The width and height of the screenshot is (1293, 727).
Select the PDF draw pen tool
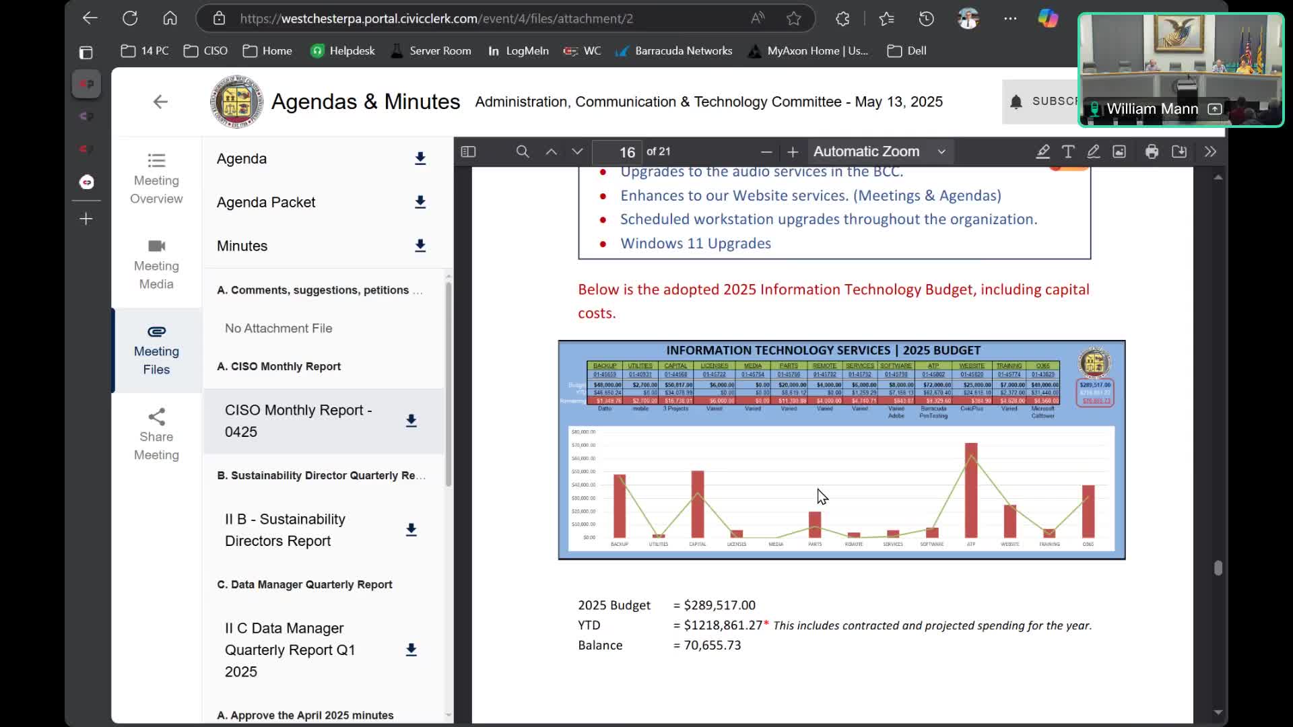1094,151
